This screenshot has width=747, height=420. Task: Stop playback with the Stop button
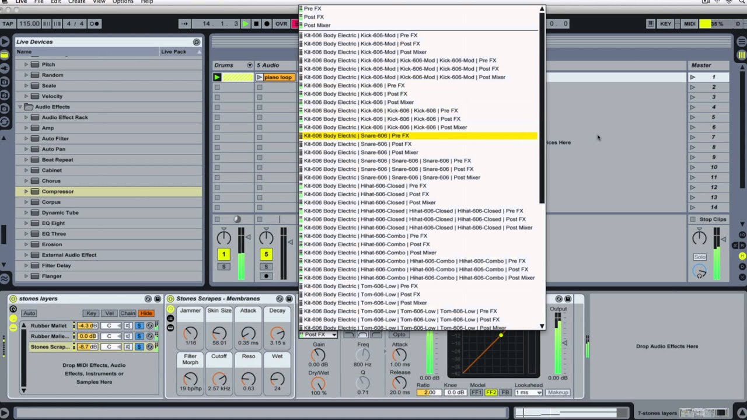click(x=256, y=24)
